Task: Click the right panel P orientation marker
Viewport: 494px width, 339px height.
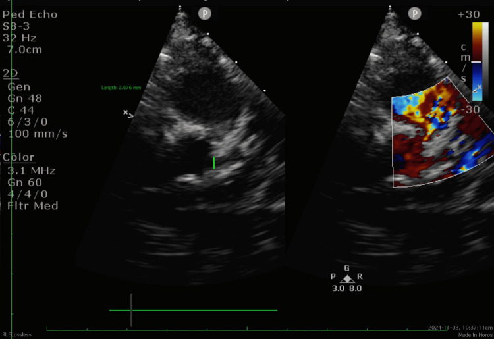Action: tap(414, 14)
